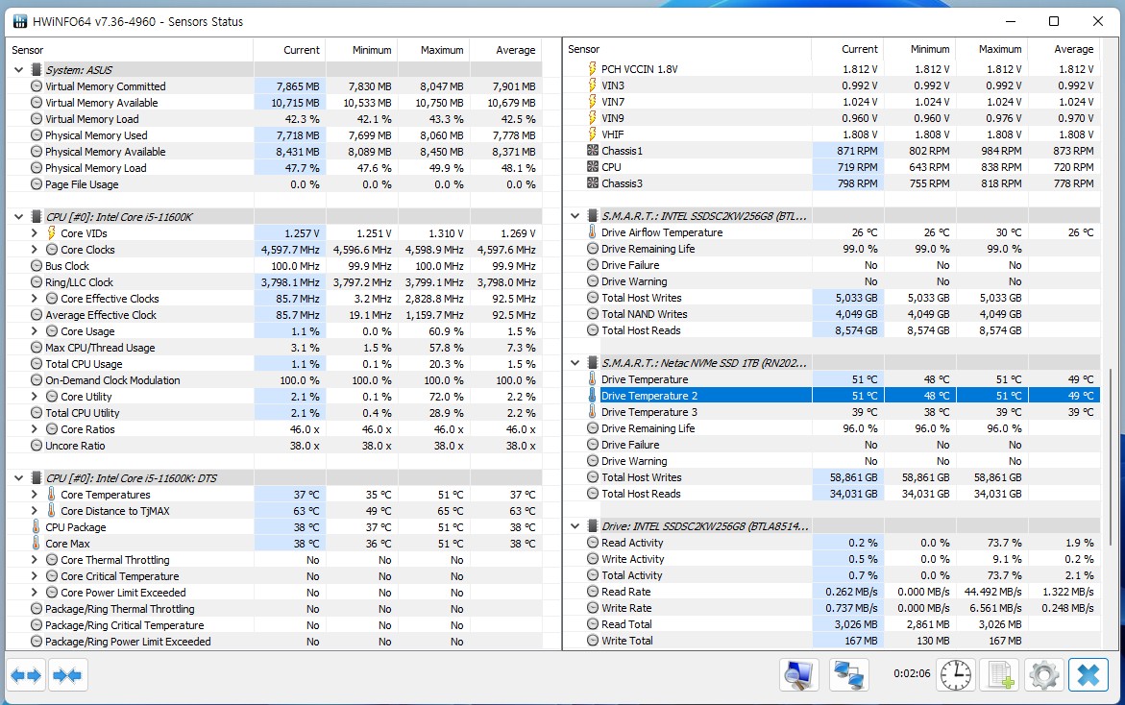Click the CPU Package thermometer icon
Viewport: 1125px width, 705px height.
36,527
